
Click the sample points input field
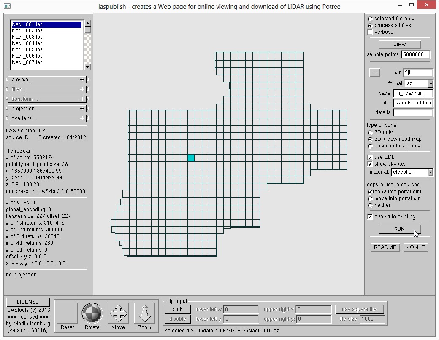(x=415, y=55)
